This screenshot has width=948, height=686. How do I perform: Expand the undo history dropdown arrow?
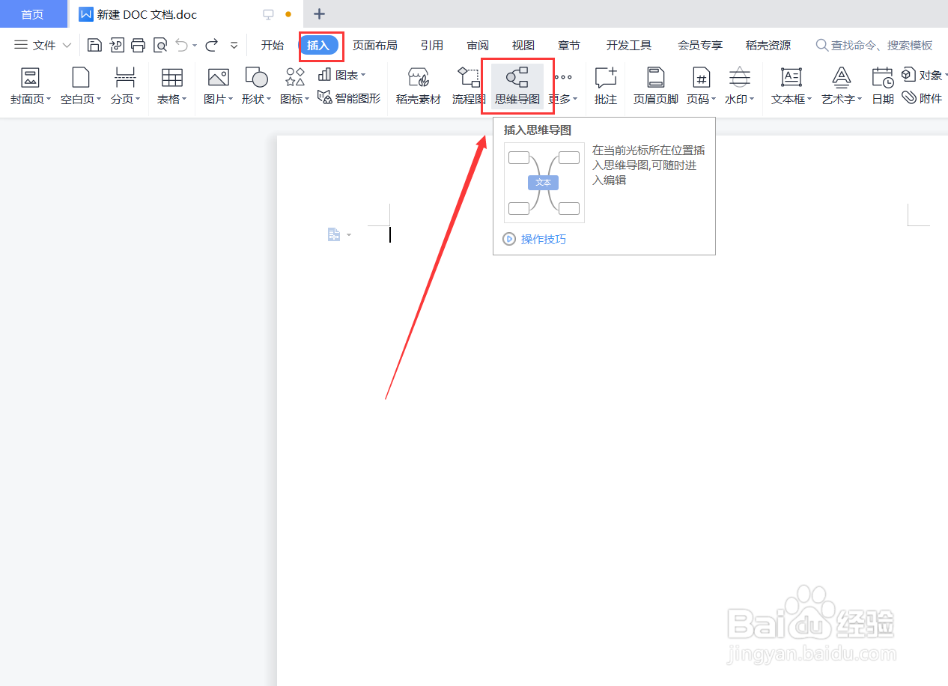[195, 46]
